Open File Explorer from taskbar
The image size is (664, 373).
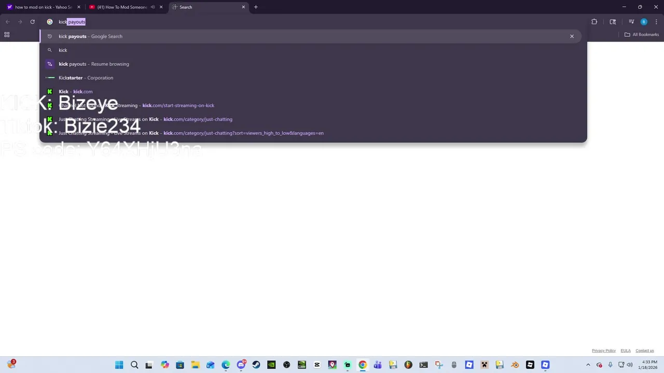(195, 365)
